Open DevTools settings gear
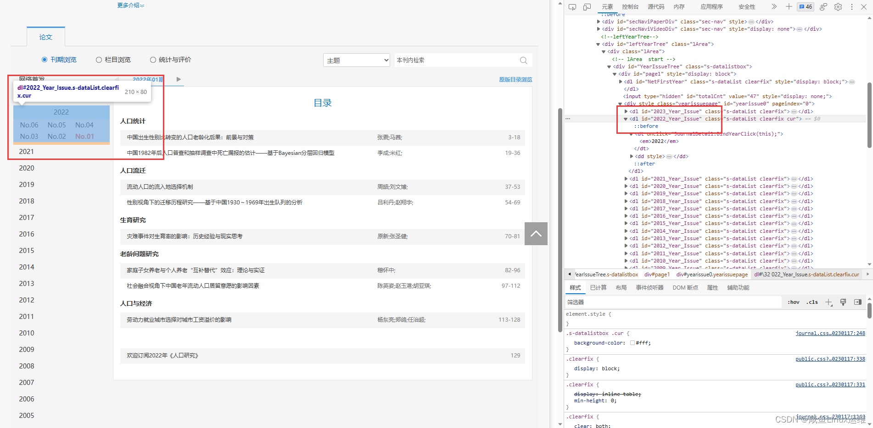The image size is (873, 428). (x=838, y=7)
